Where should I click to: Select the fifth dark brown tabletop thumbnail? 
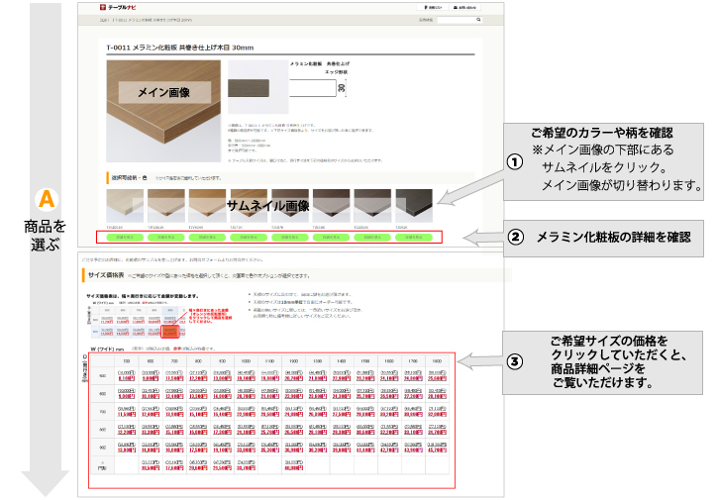tap(290, 206)
